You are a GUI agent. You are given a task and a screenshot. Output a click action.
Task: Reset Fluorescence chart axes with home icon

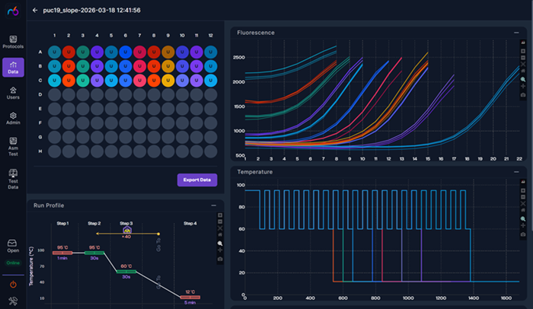click(523, 71)
